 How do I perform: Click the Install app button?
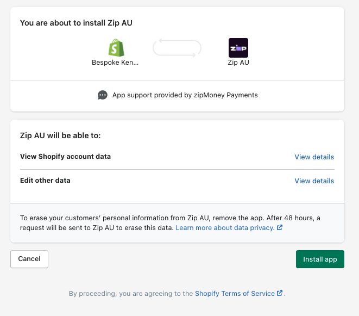[x=320, y=259]
